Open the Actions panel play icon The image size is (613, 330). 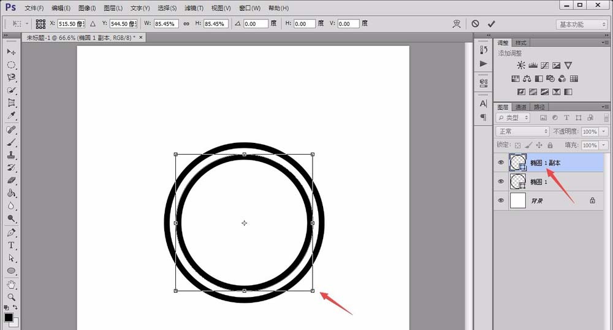click(x=484, y=63)
